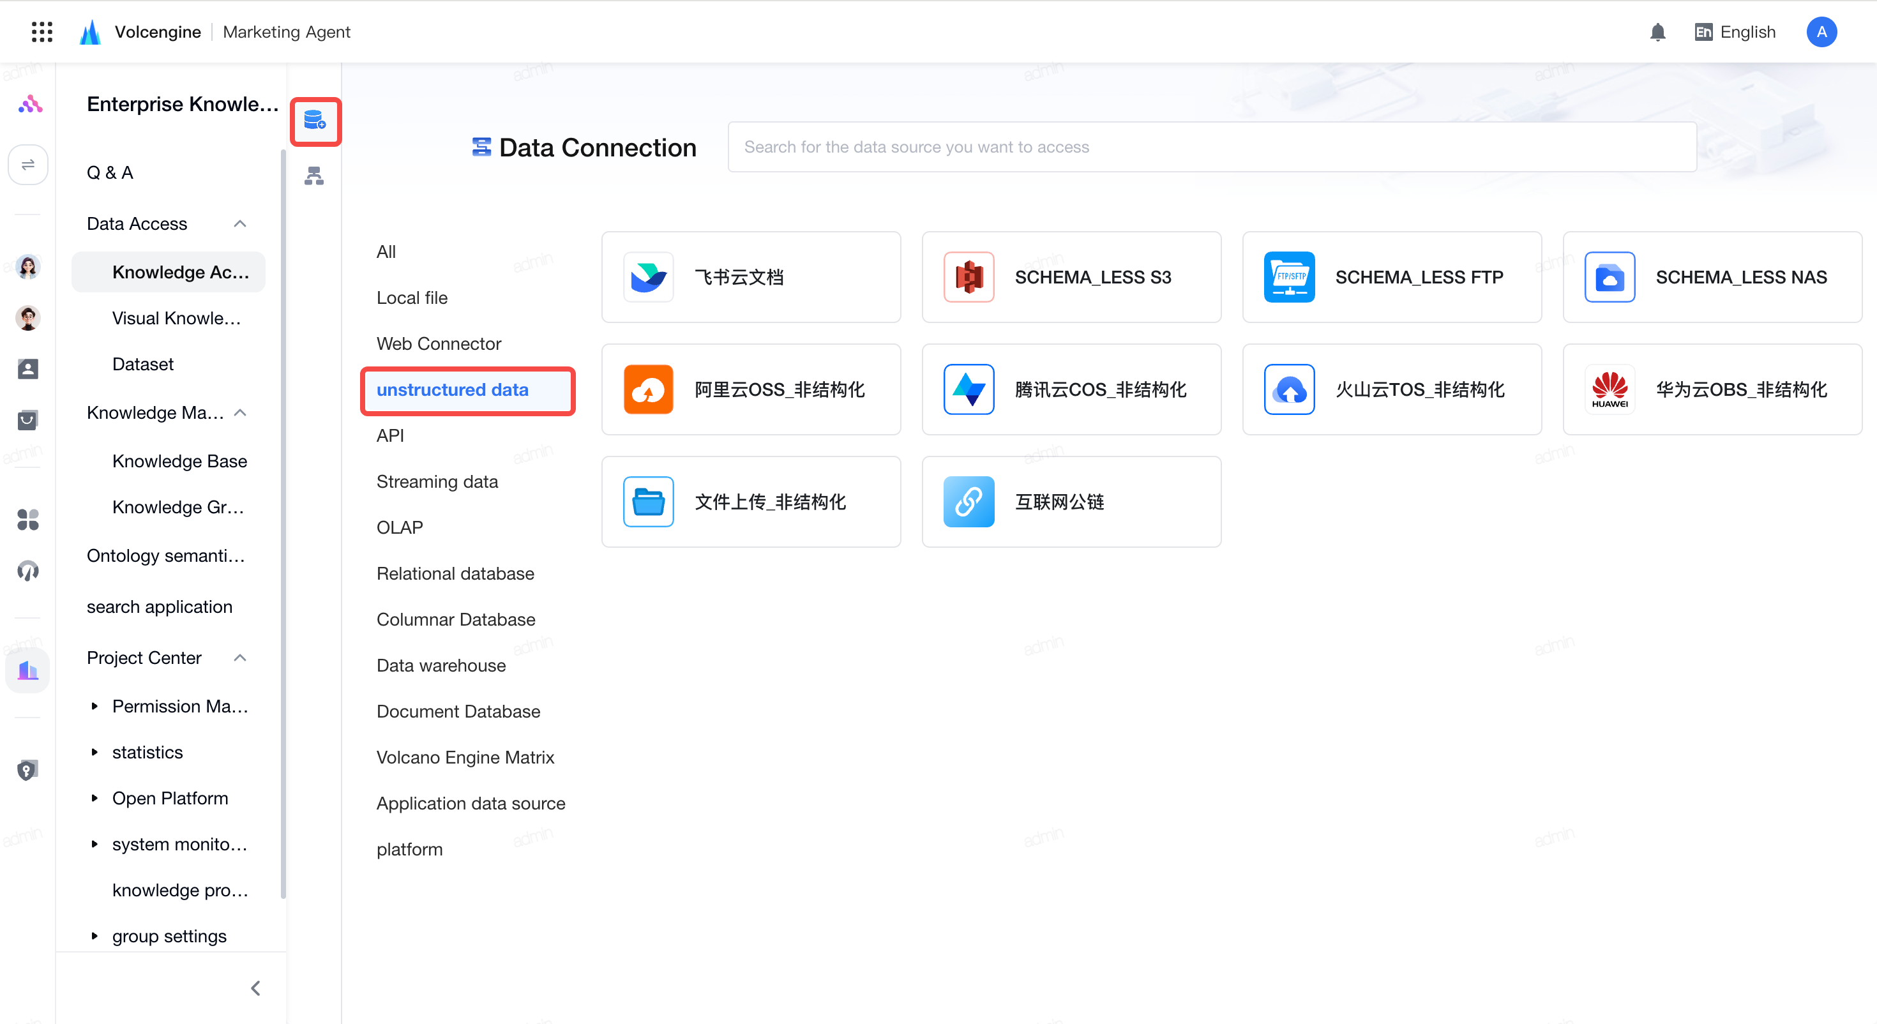
Task: Select the Streaming data category
Action: (437, 482)
